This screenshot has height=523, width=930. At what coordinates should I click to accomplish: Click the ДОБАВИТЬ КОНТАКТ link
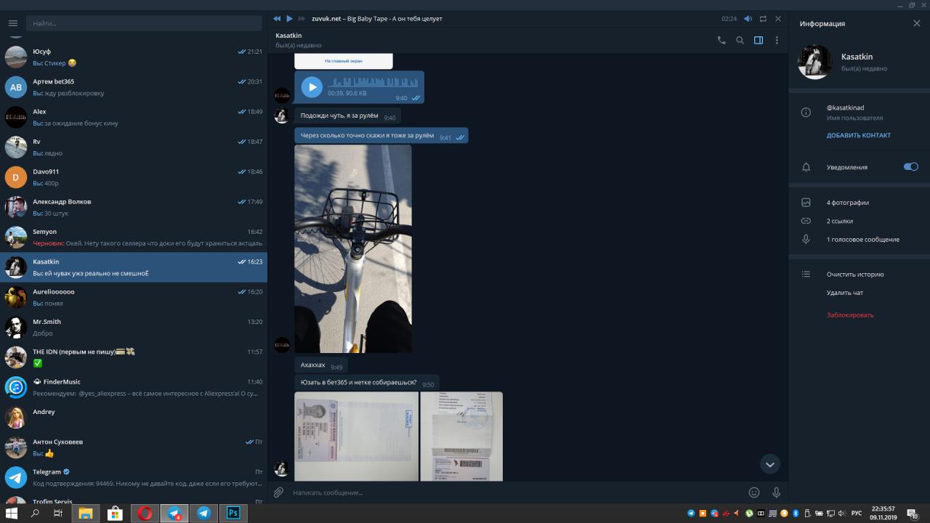point(858,135)
